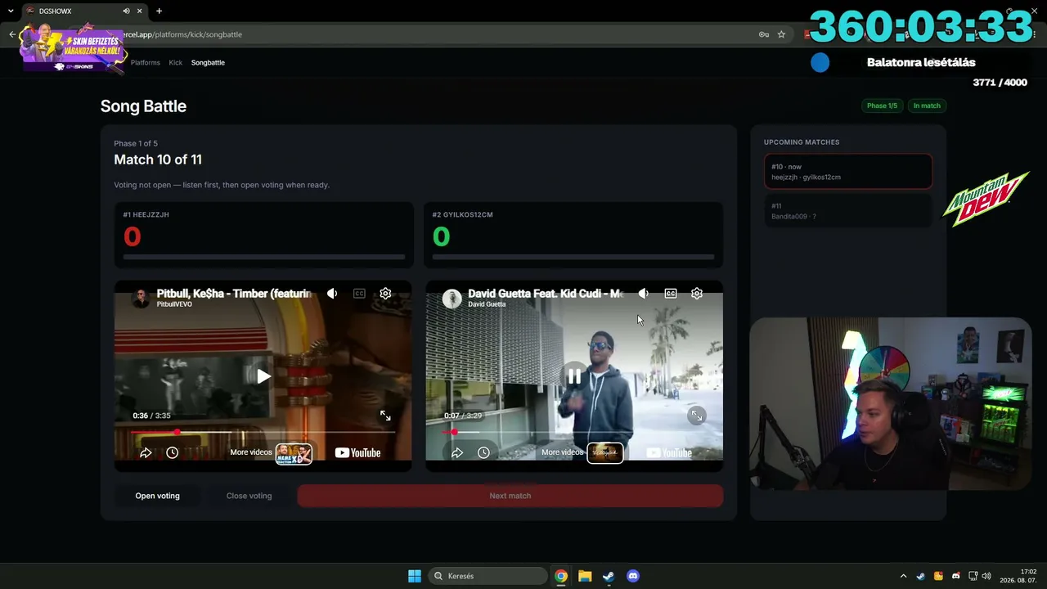Open the saved passwords key icon
The image size is (1047, 589).
(763, 34)
